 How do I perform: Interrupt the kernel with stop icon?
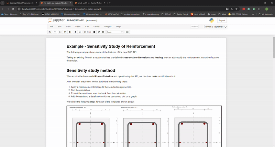tap(94, 32)
